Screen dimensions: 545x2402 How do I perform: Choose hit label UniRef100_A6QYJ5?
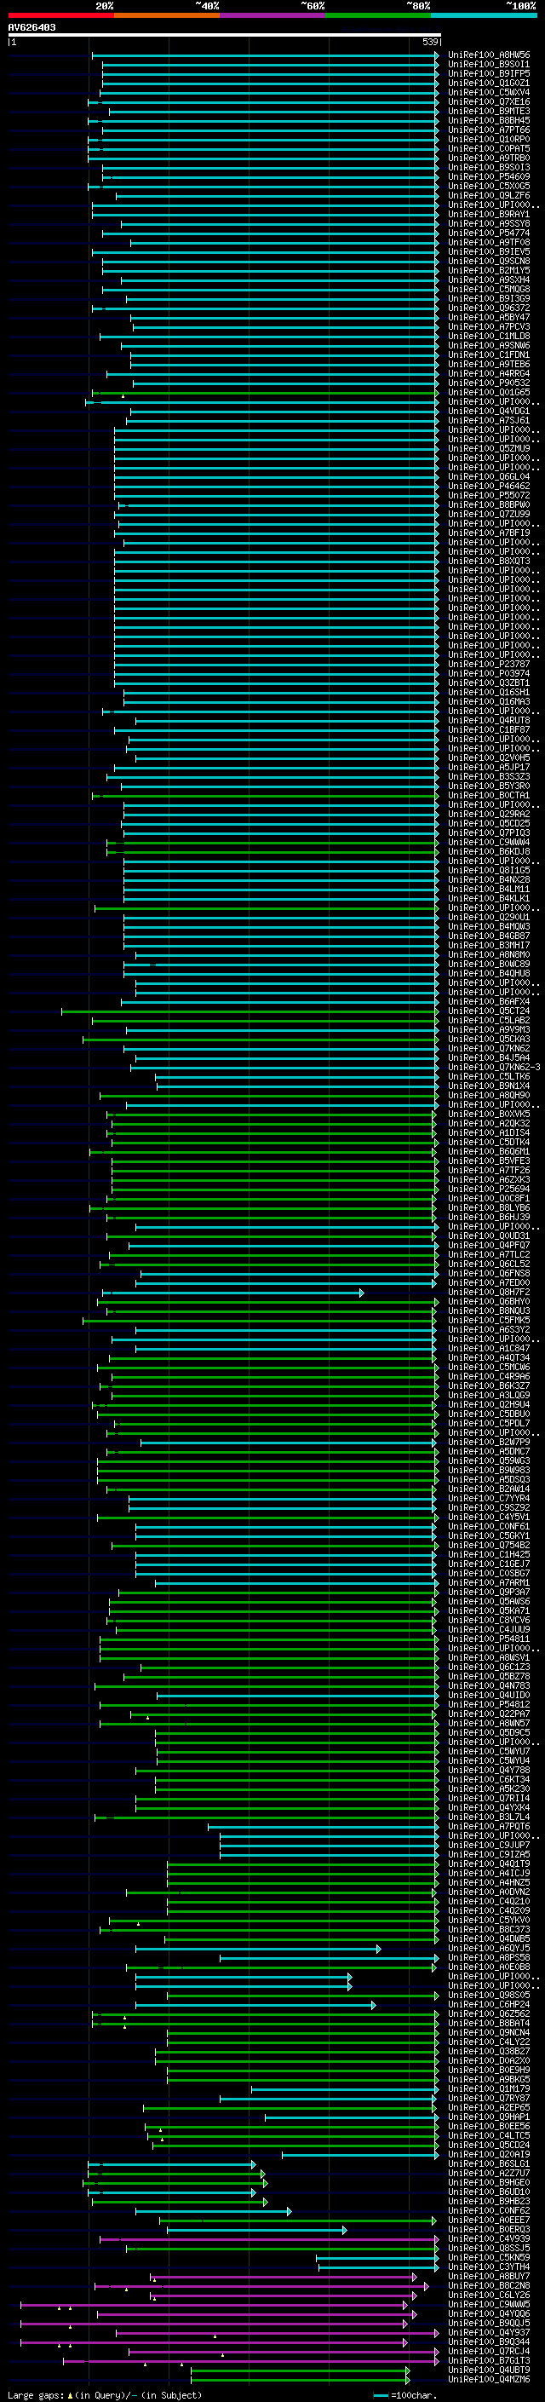point(488,1948)
